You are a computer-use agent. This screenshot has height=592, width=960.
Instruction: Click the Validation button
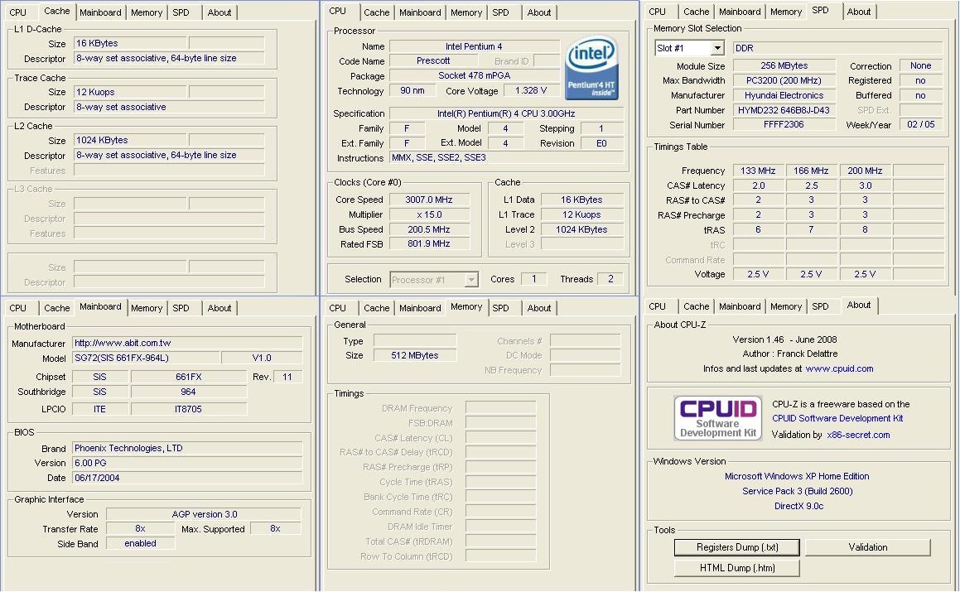[867, 547]
